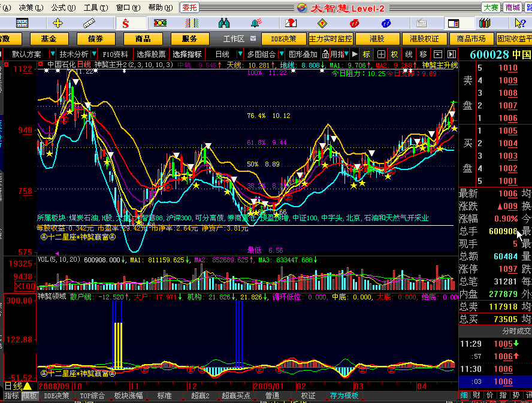This screenshot has height=403, width=532.
Task: Click F10资料 in chart toolbar
Action: pyautogui.click(x=116, y=54)
